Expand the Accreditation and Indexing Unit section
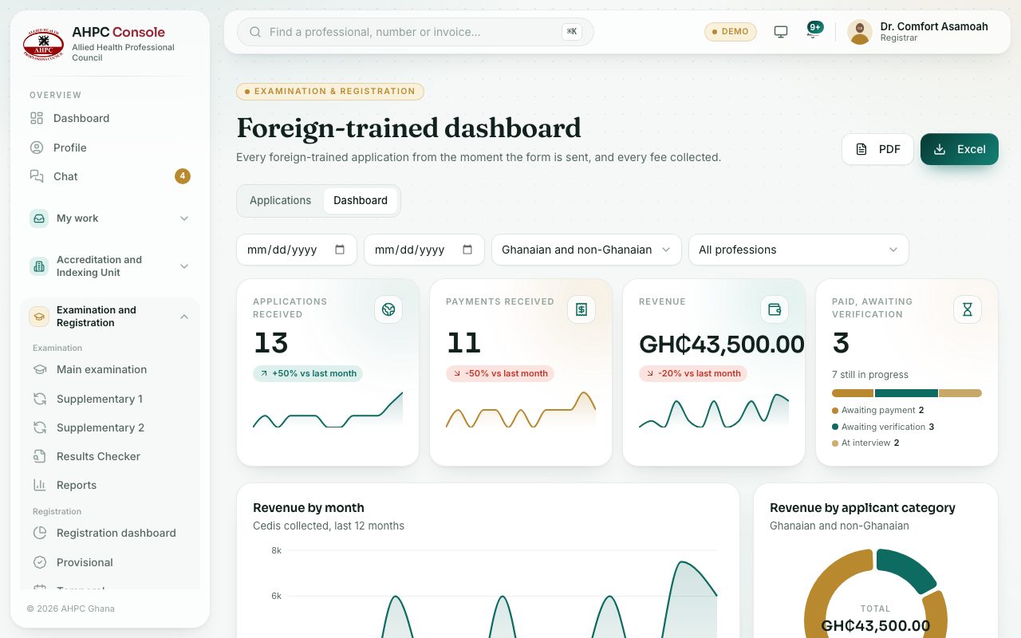1021x638 pixels. click(x=110, y=266)
